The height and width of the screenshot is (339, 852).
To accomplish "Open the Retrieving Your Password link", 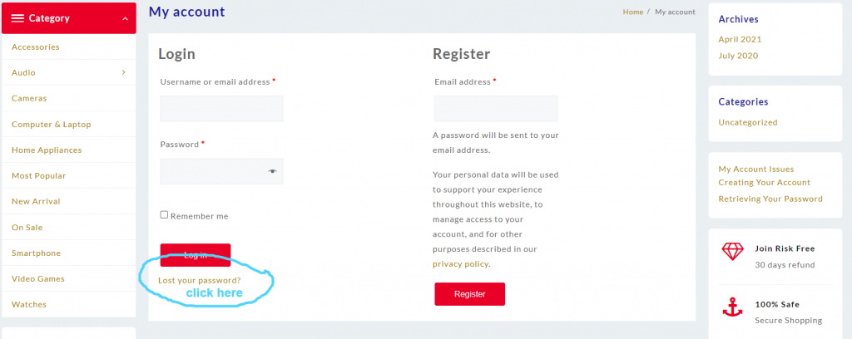I will click(770, 199).
